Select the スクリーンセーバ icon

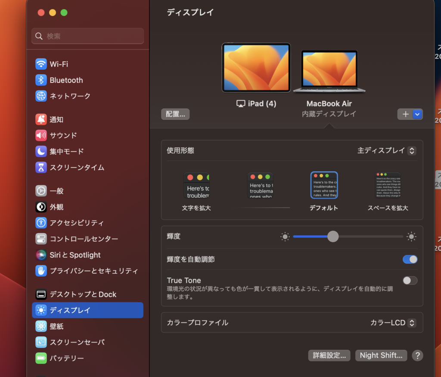(41, 342)
